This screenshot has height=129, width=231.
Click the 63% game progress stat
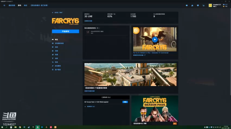[110, 16]
